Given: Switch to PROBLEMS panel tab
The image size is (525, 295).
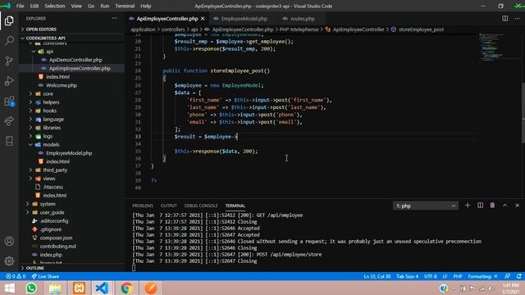Looking at the screenshot, I should (x=143, y=206).
